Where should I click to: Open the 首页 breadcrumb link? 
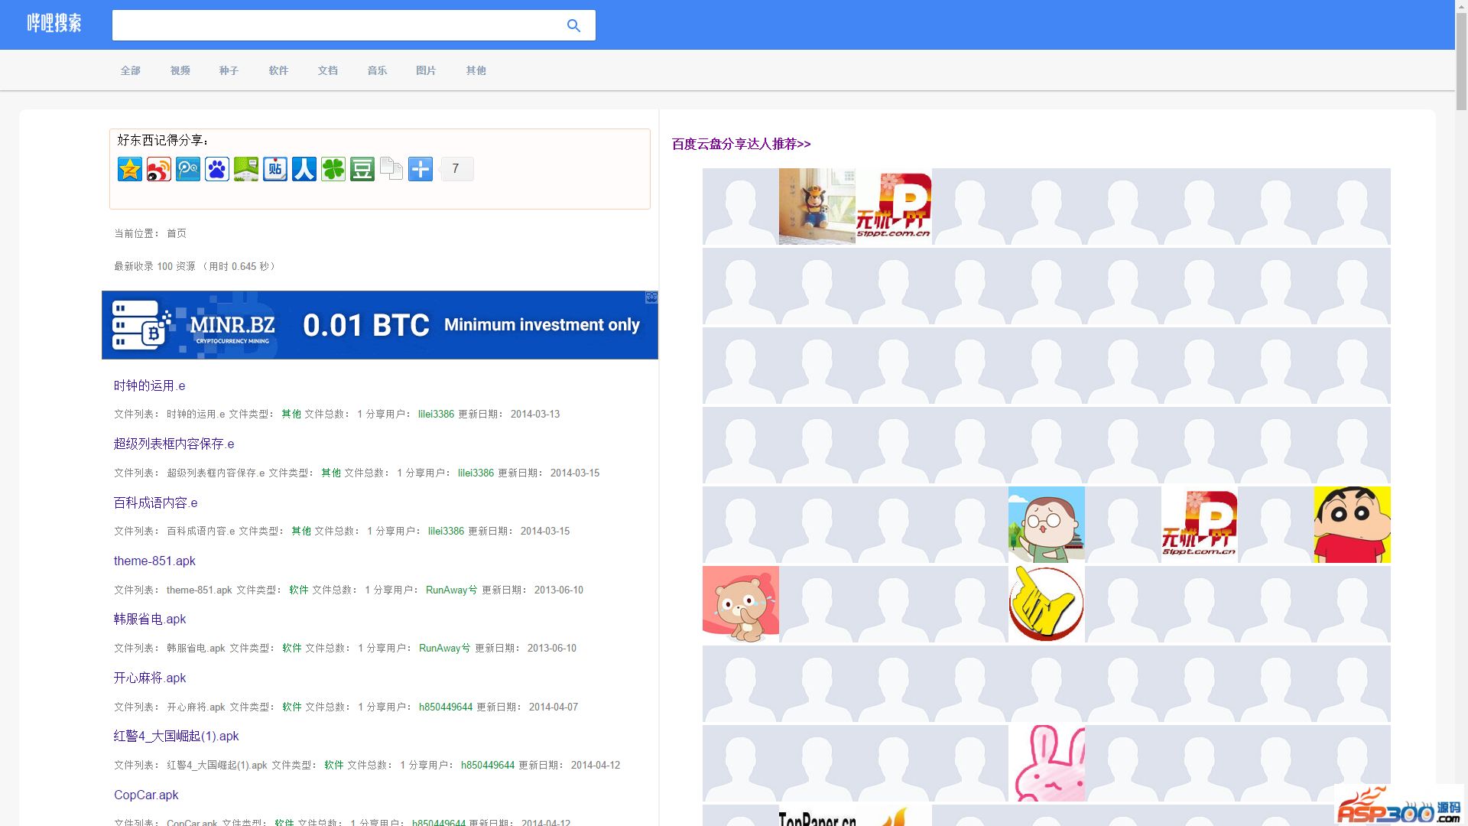point(177,233)
